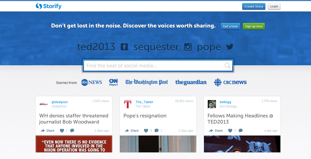311x159 pixels.
Task: Open theguardian logo
Action: coord(191,82)
